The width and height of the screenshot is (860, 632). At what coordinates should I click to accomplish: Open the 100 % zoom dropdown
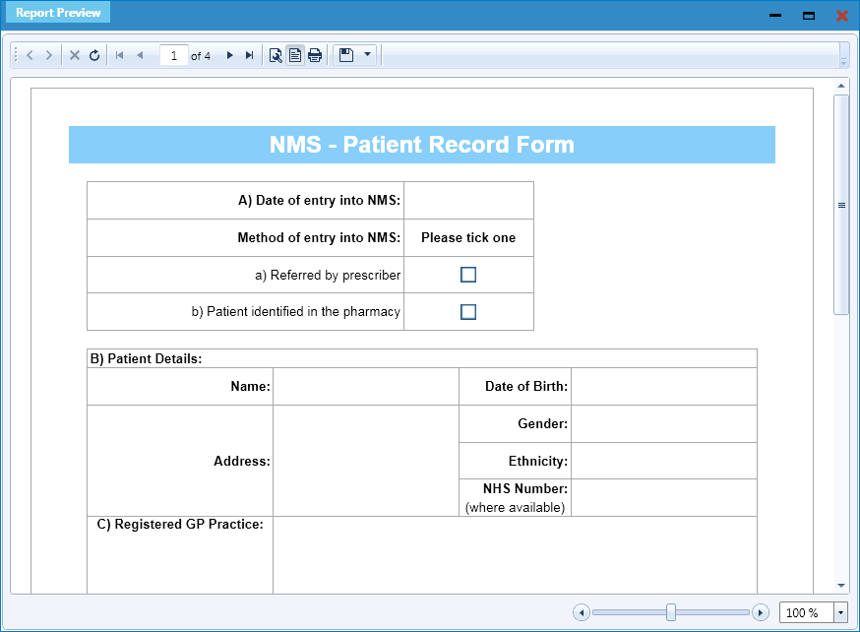(840, 612)
